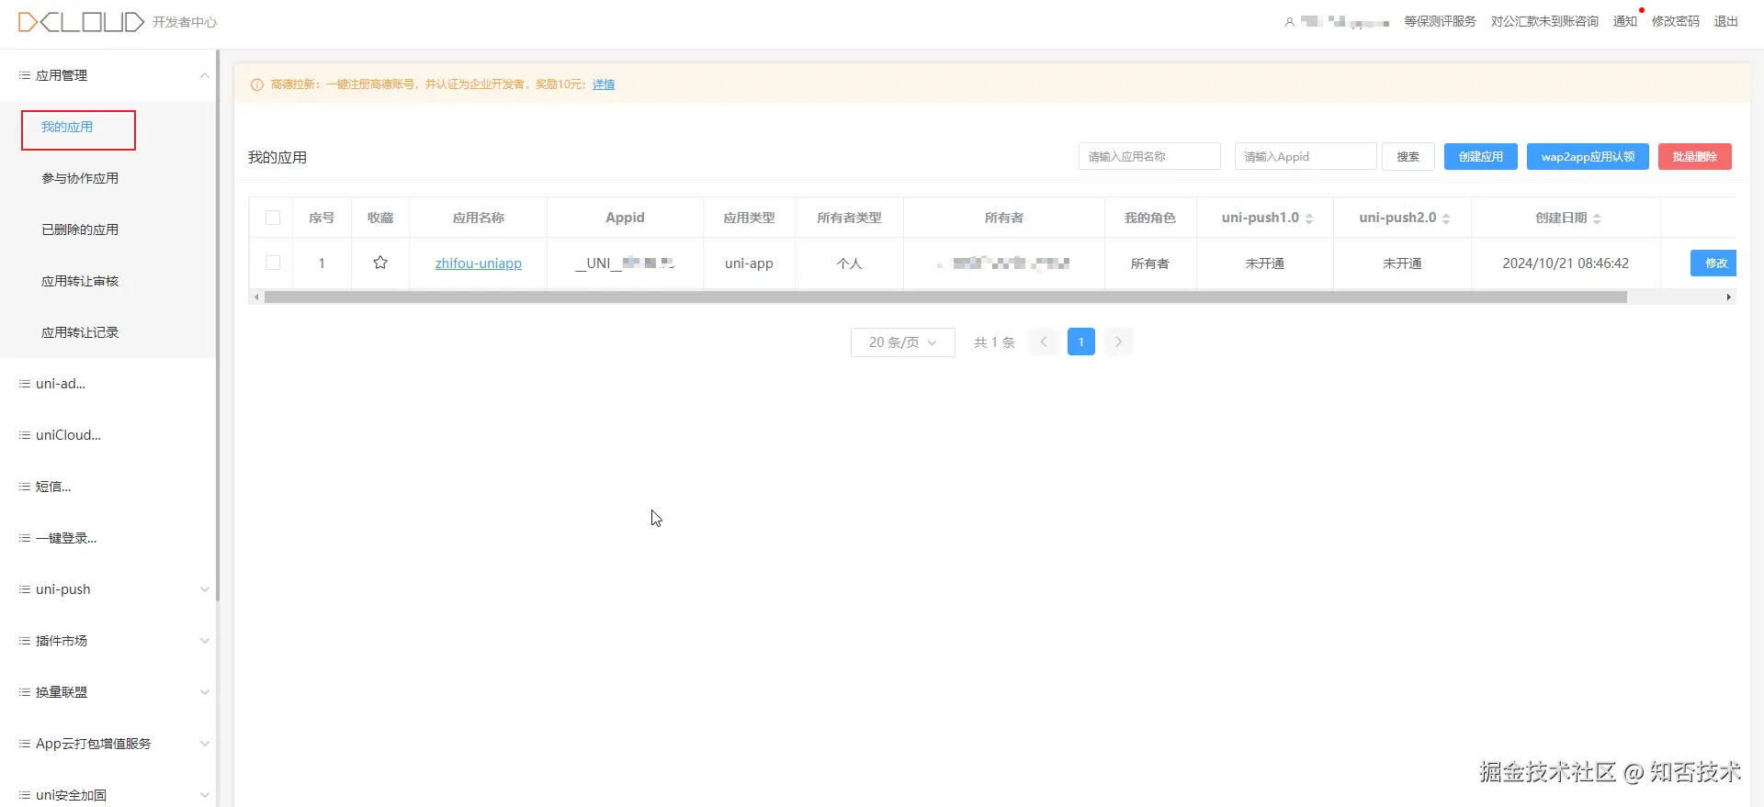This screenshot has height=807, width=1764.
Task: Open 参与协作应用 in sidebar
Action: [80, 178]
